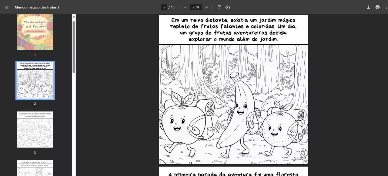Click the total page count '/ 10'
This screenshot has width=388, height=176.
(172, 7)
